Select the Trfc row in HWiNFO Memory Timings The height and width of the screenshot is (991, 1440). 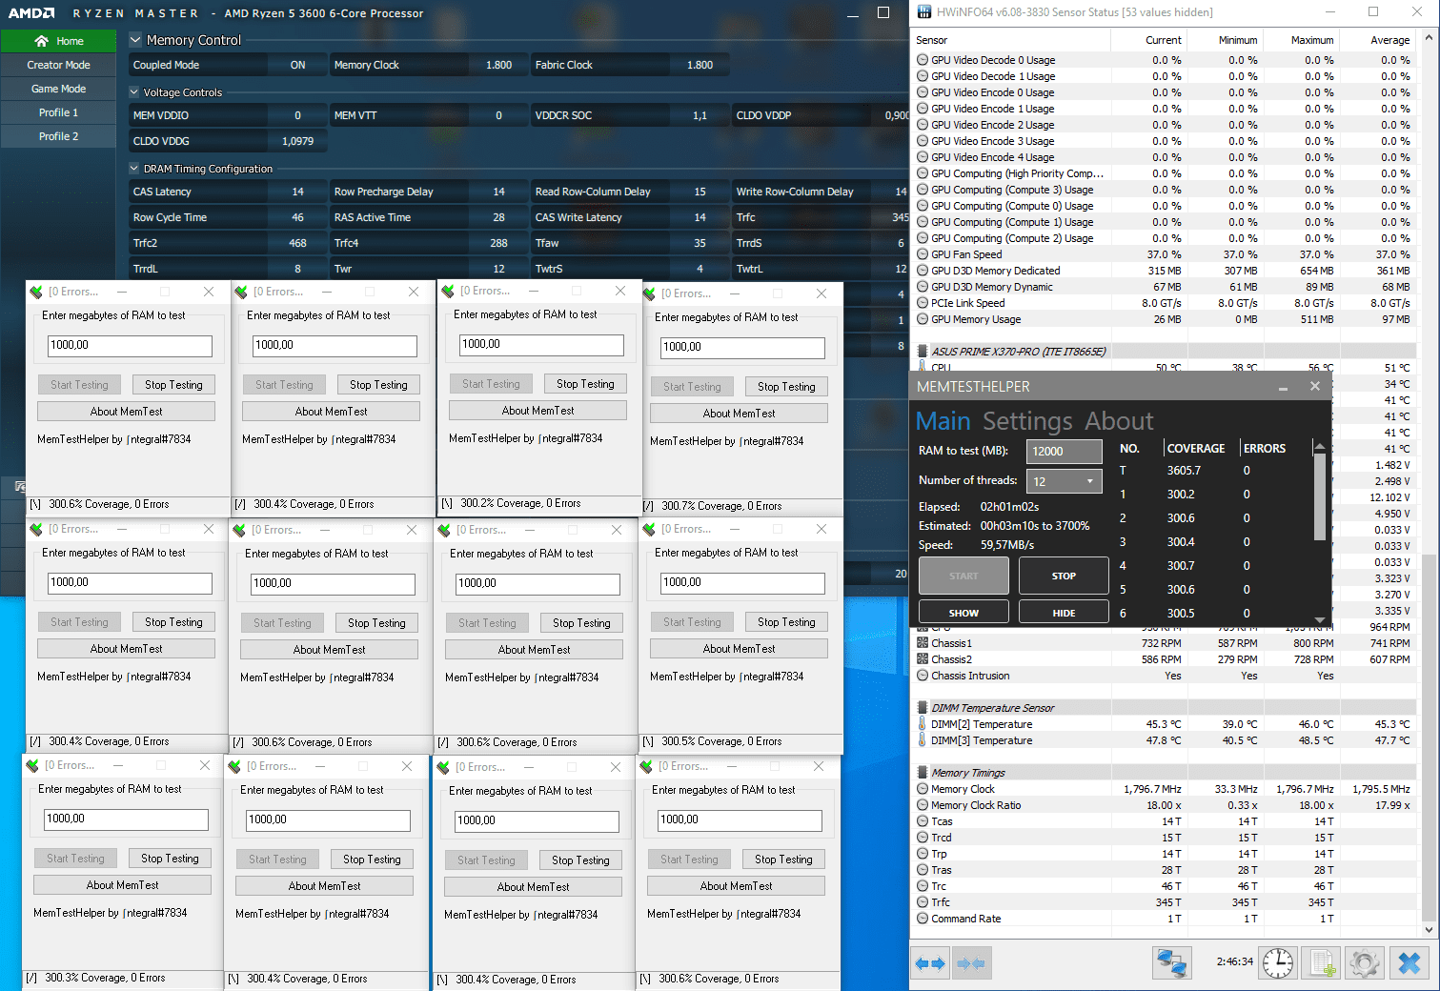coord(1163,902)
